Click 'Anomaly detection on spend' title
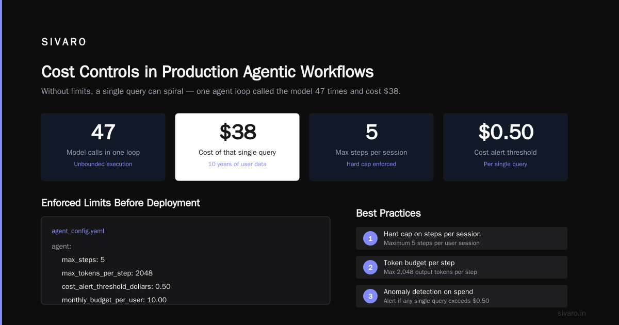619x325 pixels. (428, 292)
